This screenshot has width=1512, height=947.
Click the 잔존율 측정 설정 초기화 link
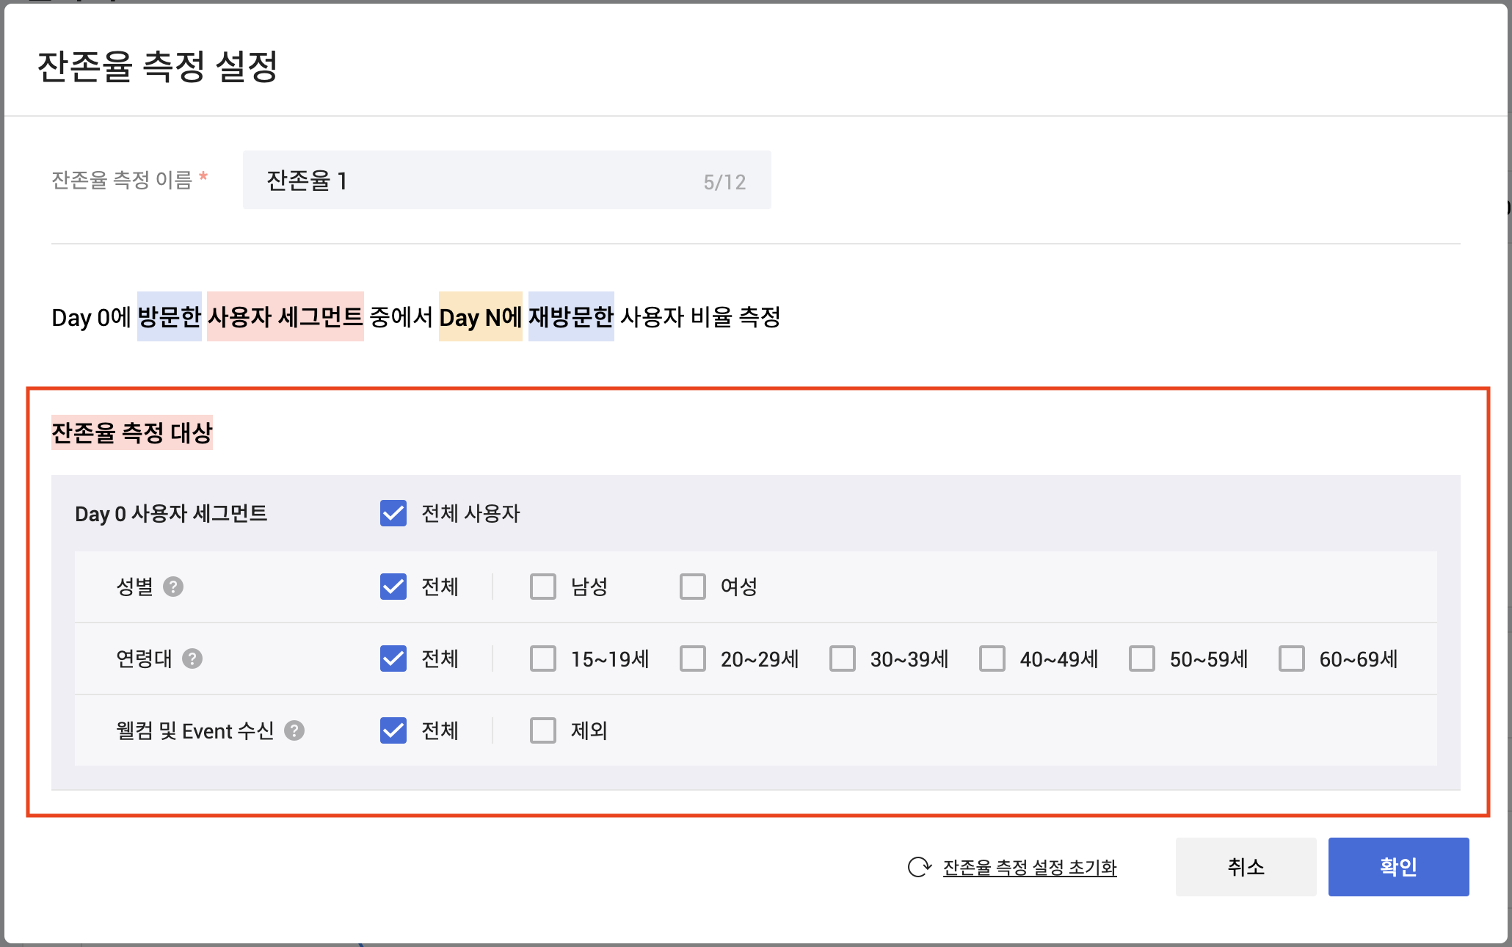click(x=1029, y=868)
